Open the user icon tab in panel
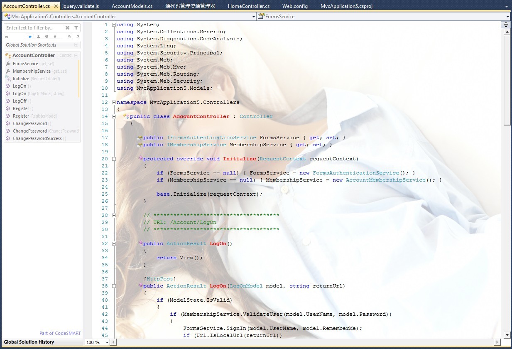The height and width of the screenshot is (349, 512). click(x=38, y=37)
